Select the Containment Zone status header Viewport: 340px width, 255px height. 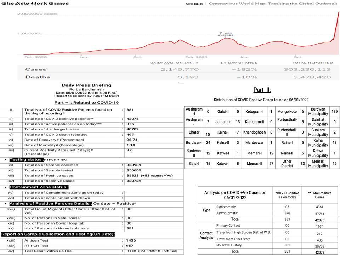coord(39,187)
